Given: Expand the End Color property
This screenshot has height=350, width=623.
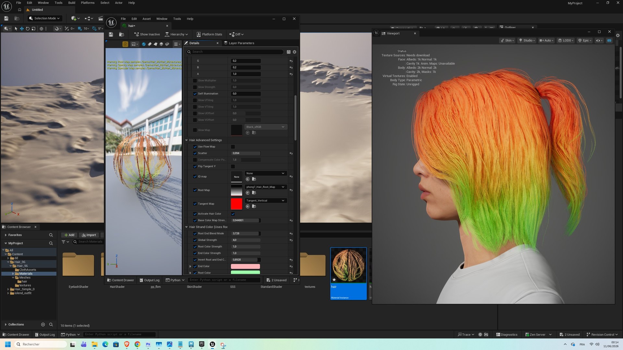Looking at the screenshot, I should [190, 266].
